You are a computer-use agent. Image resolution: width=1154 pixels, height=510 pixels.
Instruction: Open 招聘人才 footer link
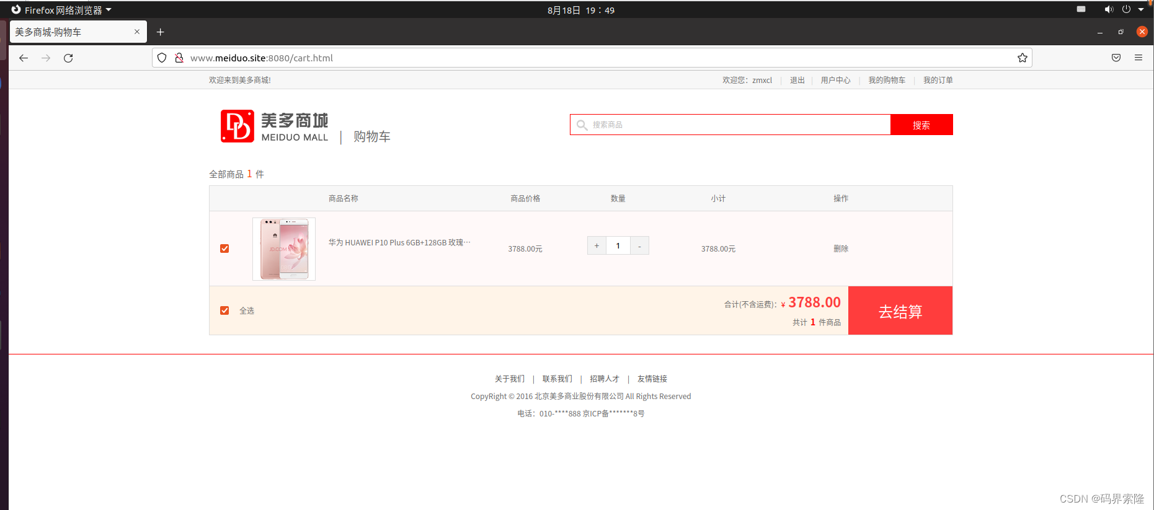(x=605, y=379)
